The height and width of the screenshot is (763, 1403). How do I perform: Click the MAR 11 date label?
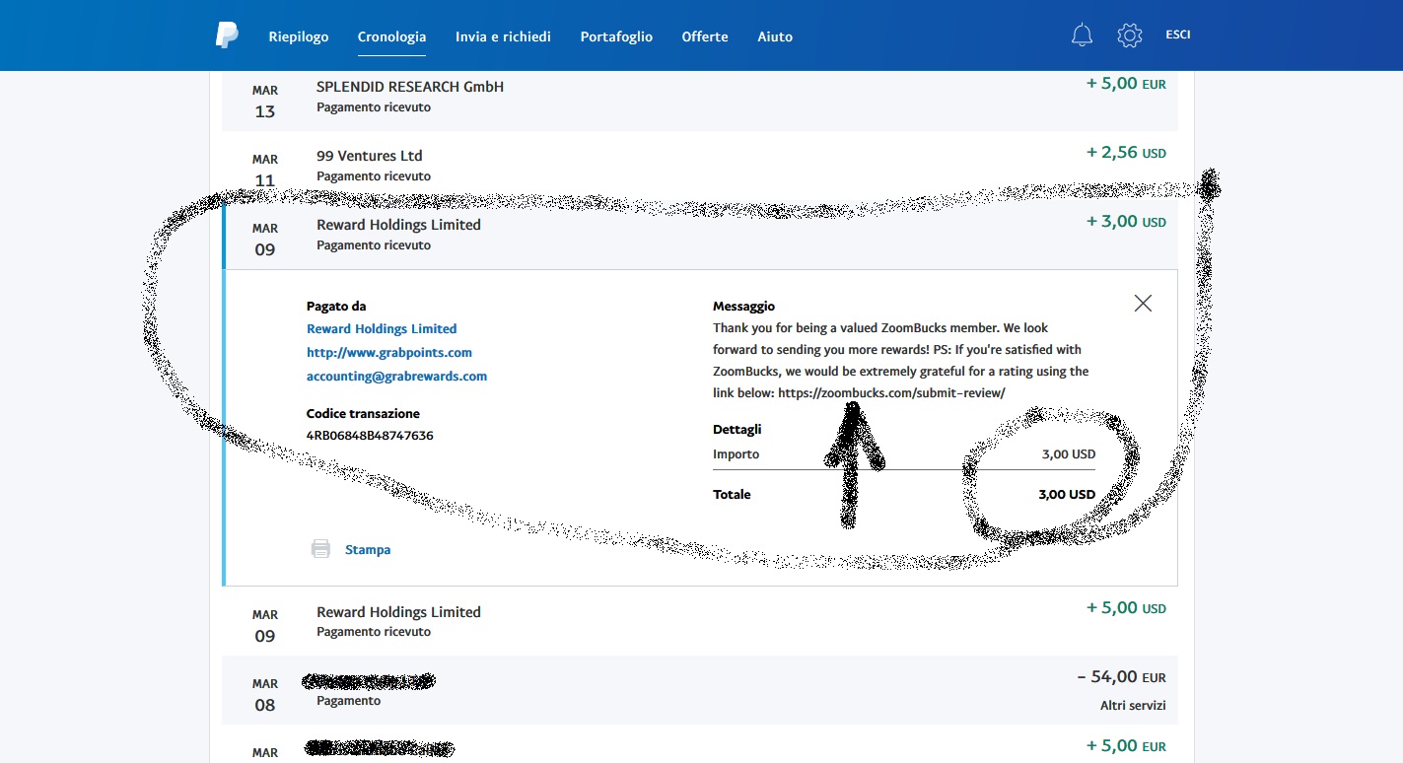point(265,171)
